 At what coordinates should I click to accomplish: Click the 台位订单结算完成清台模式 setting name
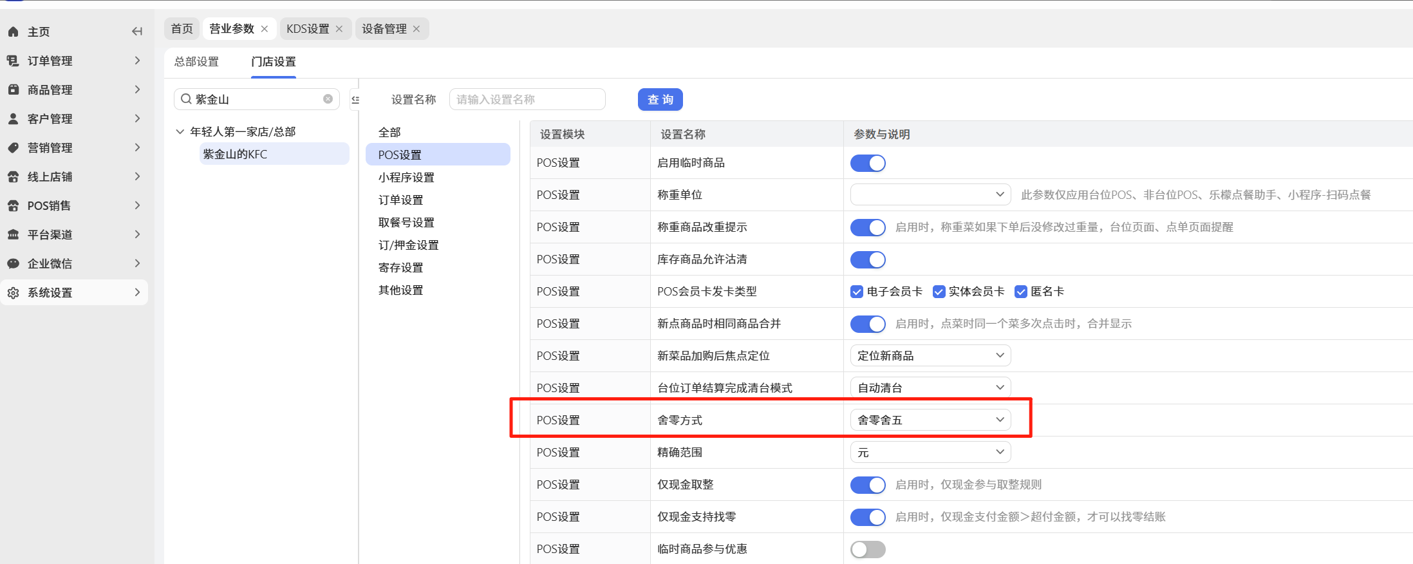(725, 388)
